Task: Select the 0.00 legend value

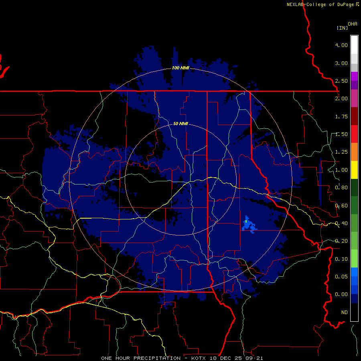Action: click(x=341, y=294)
